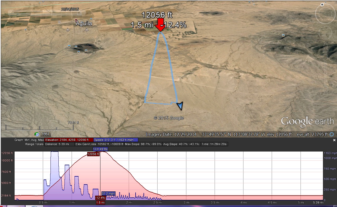Click the 1.5 mi graph cursor label

click(100, 203)
